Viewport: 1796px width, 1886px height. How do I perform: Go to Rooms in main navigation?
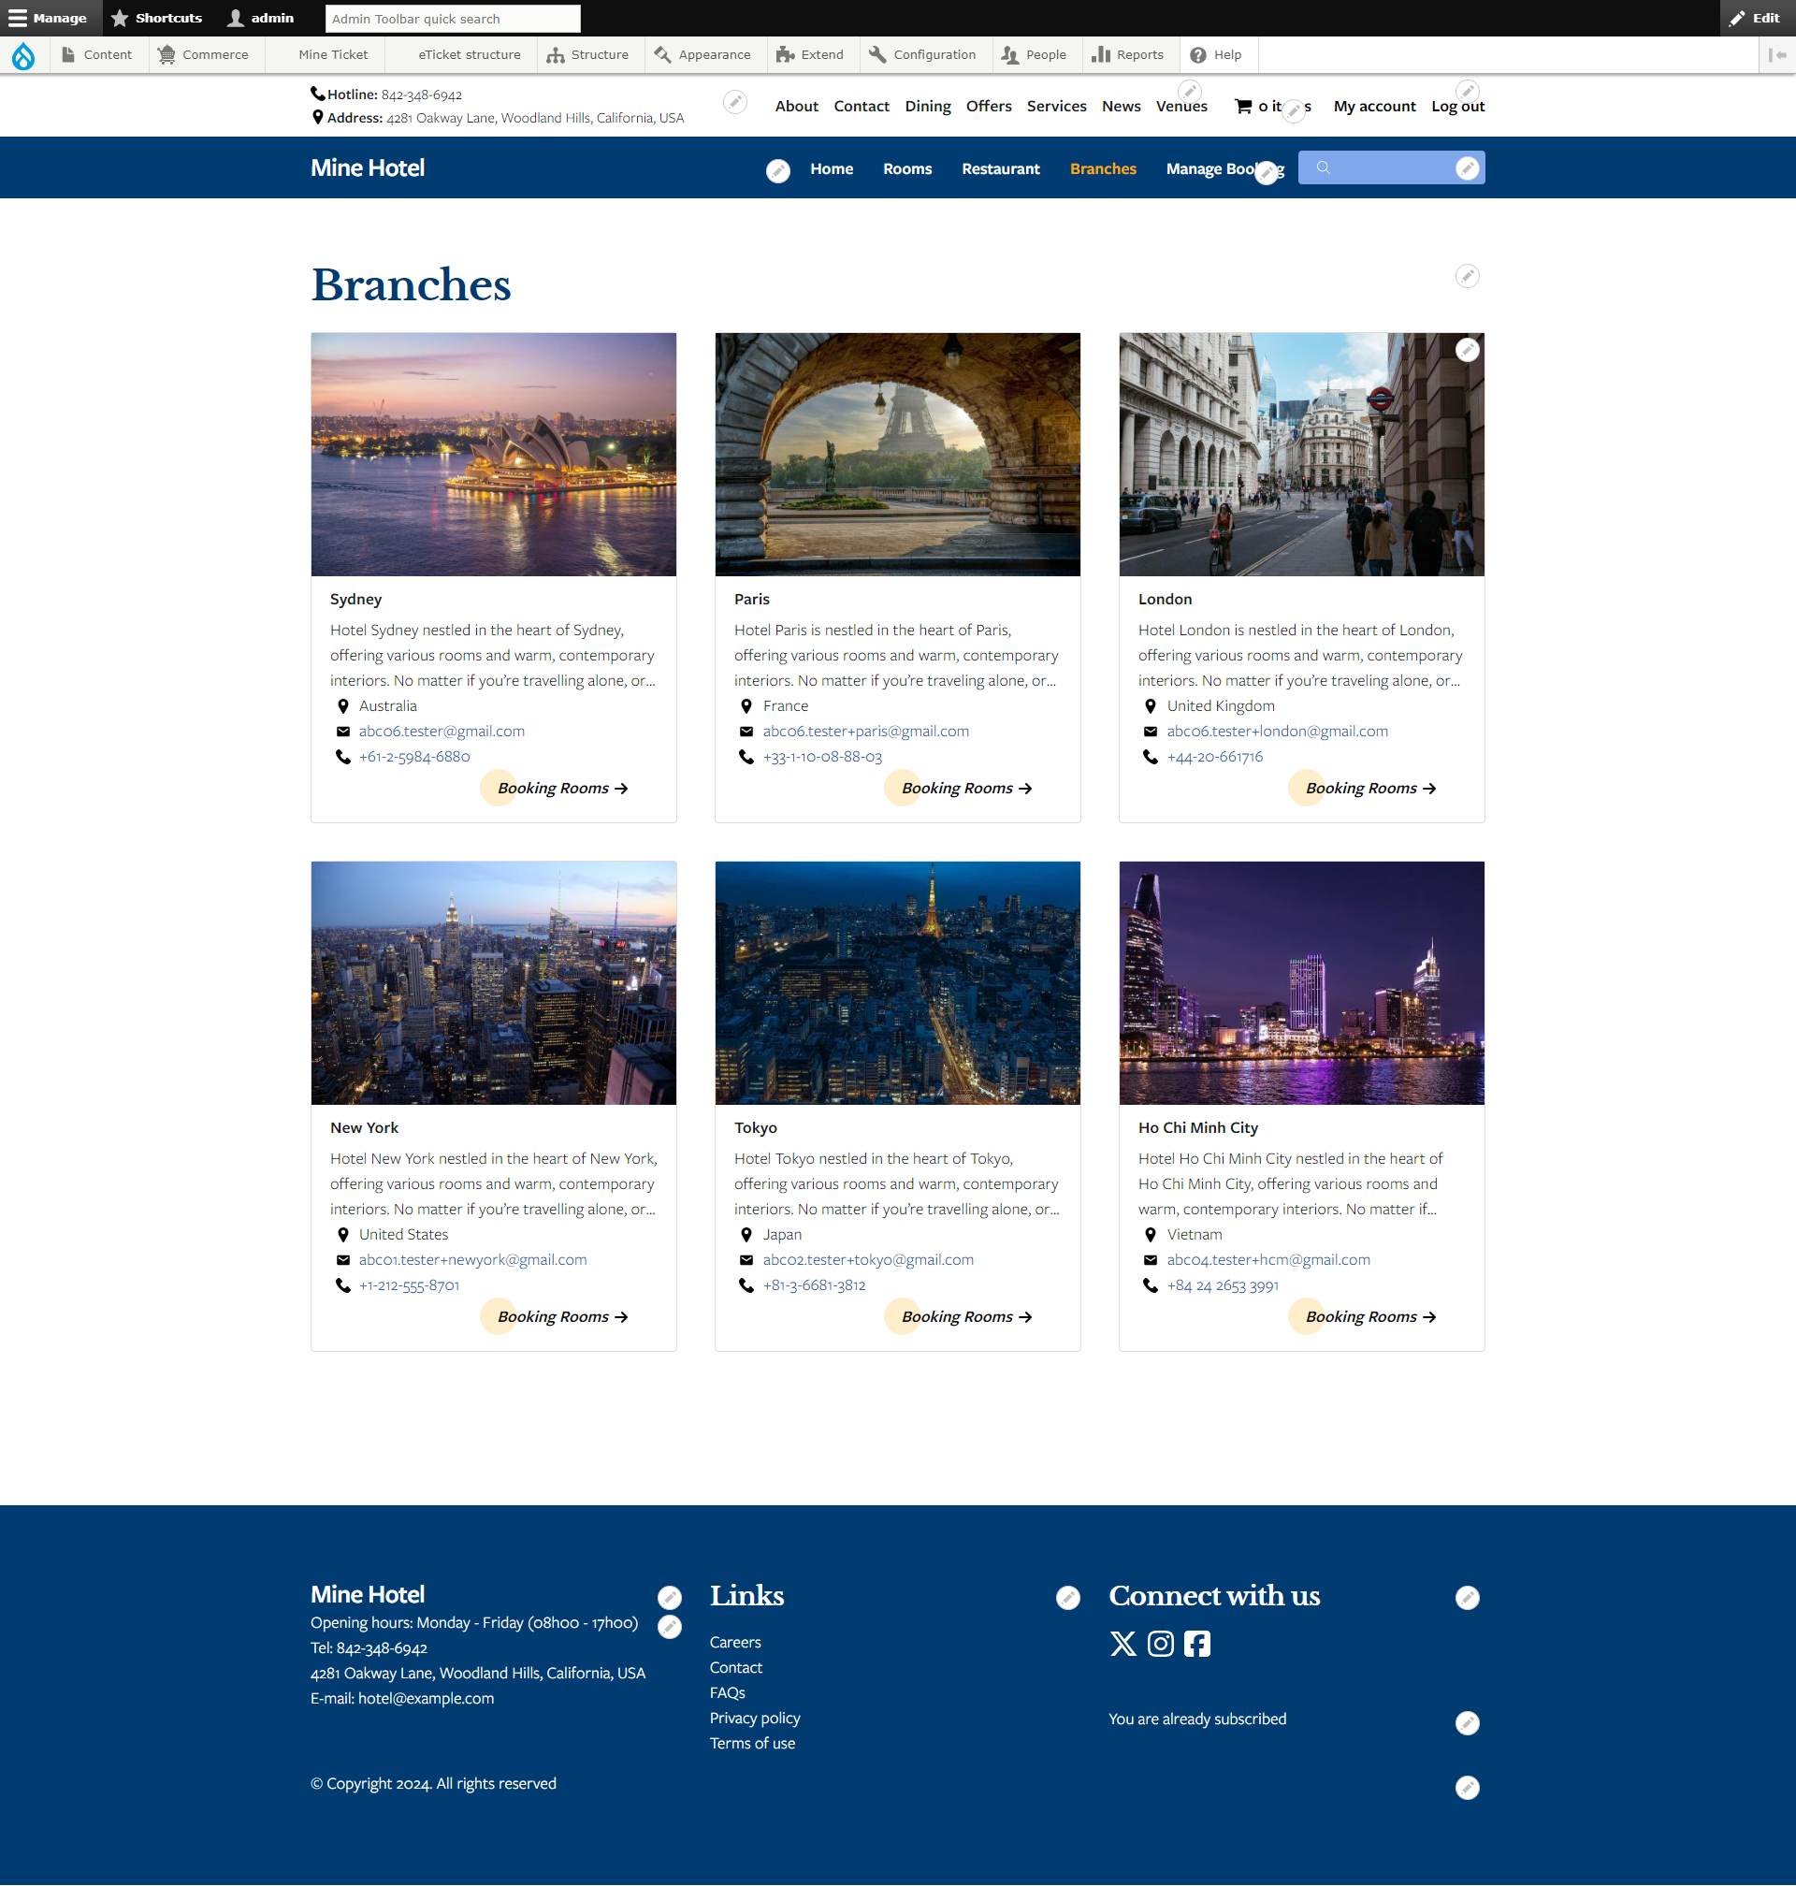pyautogui.click(x=906, y=169)
